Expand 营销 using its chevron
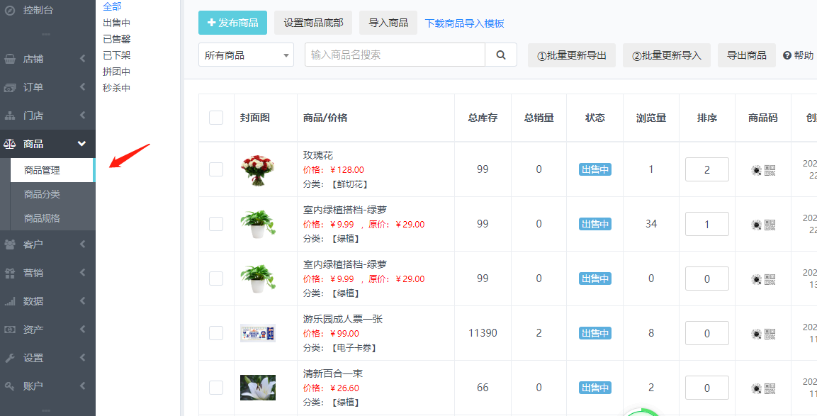The image size is (817, 416). 82,272
